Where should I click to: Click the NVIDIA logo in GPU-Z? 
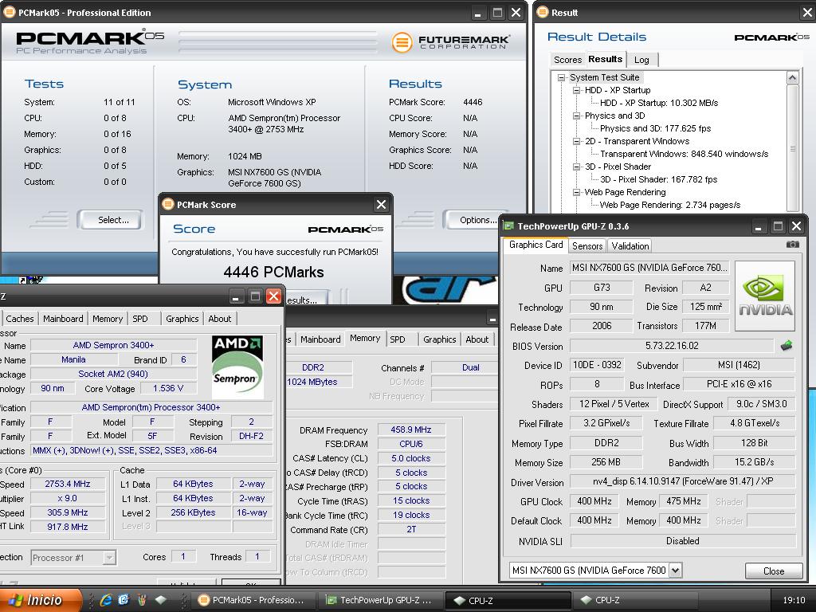pyautogui.click(x=765, y=296)
